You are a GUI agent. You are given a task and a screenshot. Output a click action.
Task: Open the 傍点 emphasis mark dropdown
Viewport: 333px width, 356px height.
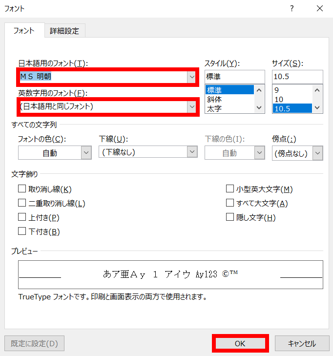click(317, 153)
